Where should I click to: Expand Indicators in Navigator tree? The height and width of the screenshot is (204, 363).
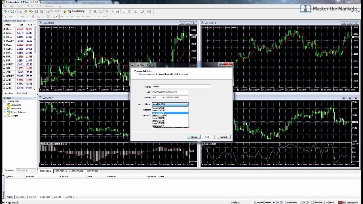point(5,109)
